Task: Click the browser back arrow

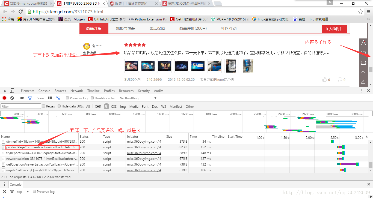Action: tap(5, 11)
